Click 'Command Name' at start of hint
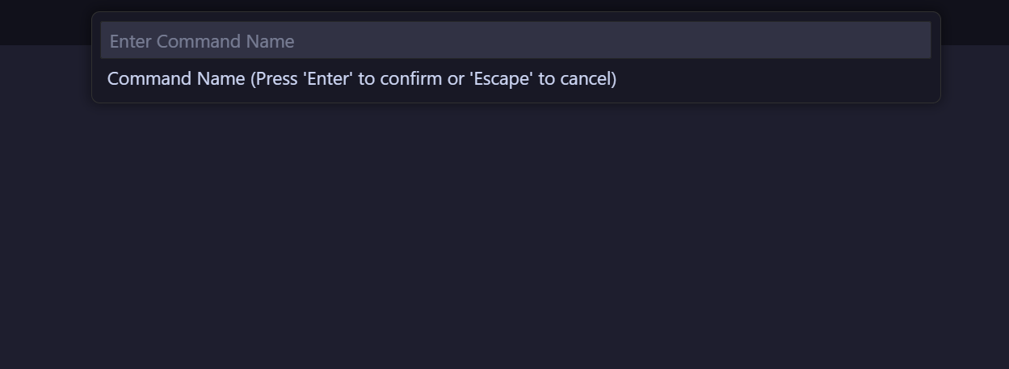This screenshot has height=369, width=1009. (175, 78)
